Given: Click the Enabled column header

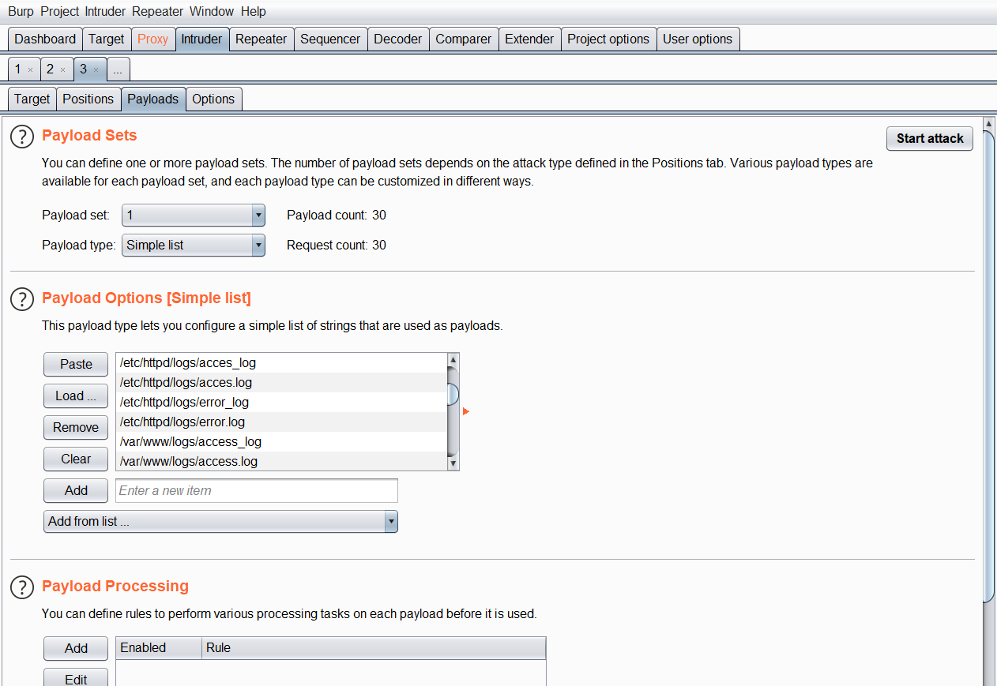Looking at the screenshot, I should 159,648.
